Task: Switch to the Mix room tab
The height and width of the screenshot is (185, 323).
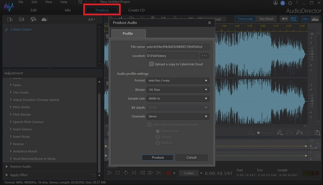Action: click(x=68, y=10)
